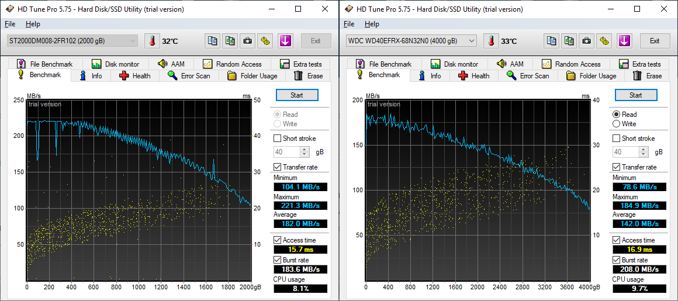The image size is (678, 301).
Task: Copy text to clipboard icon in right window
Action: pyautogui.click(x=551, y=41)
